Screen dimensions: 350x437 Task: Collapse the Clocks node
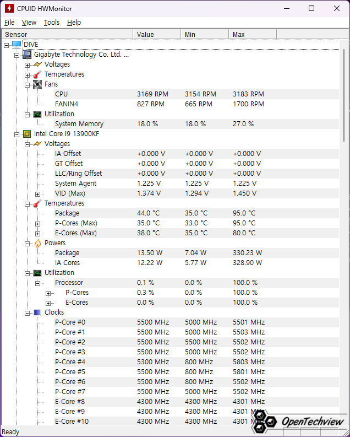[x=27, y=313]
